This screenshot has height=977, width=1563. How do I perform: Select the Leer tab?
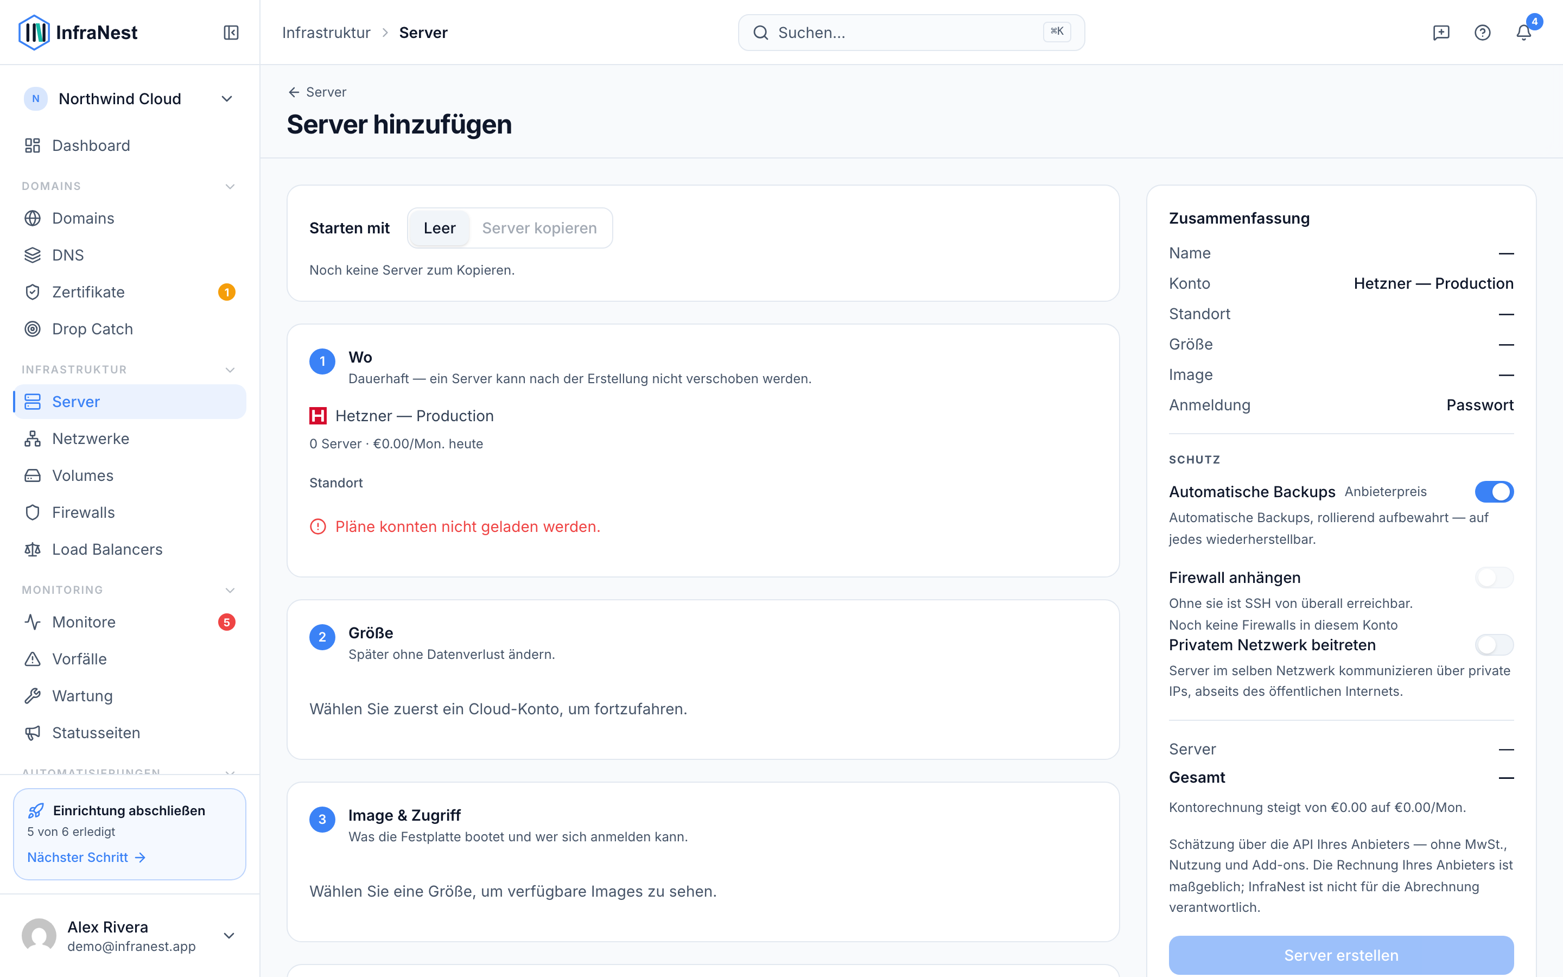(x=439, y=228)
